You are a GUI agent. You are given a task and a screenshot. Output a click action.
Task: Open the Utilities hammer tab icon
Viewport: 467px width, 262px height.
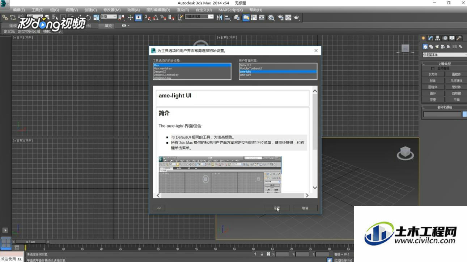459,38
